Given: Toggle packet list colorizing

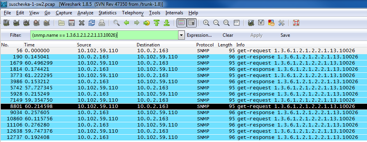Looking at the screenshot, I should click(182, 23).
